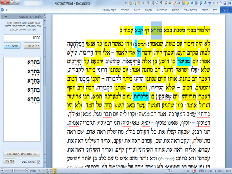
Task: Click the עברית language indicator
Action: click(186, 171)
